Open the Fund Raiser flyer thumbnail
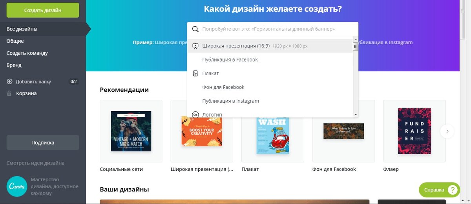This screenshot has height=204, width=471. (x=414, y=131)
